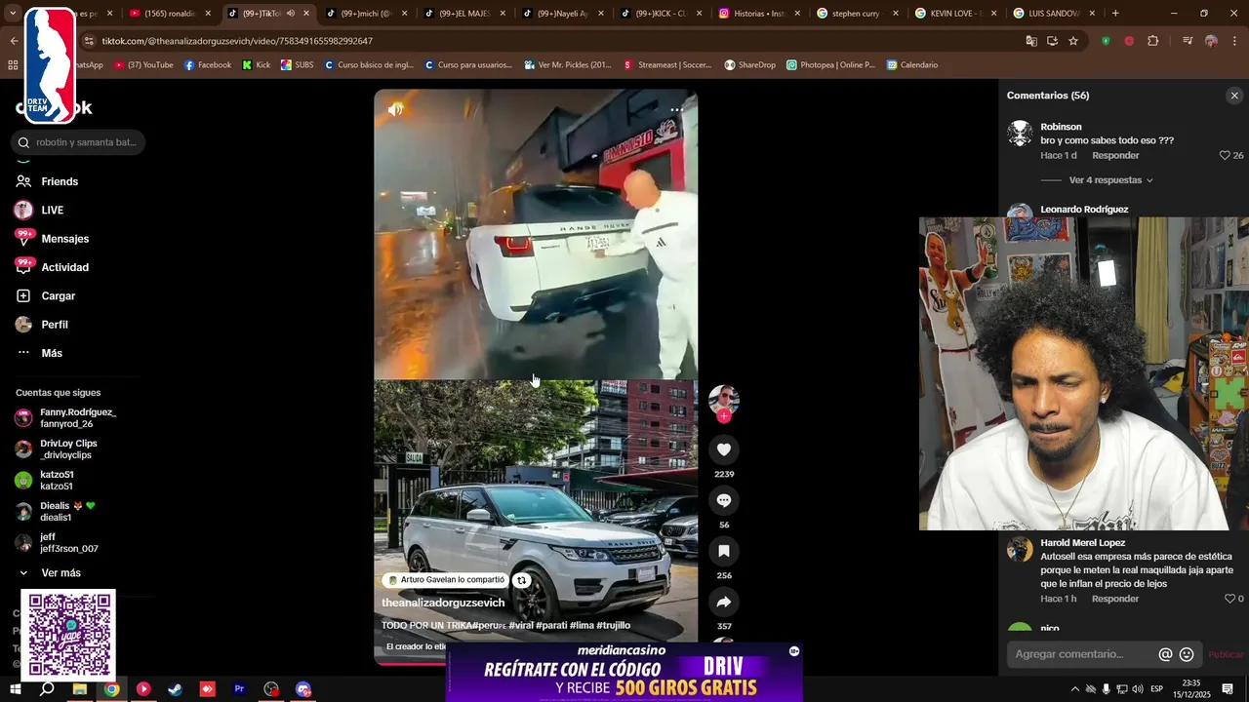Open creator avatar beside the video
The image size is (1249, 702).
(724, 399)
